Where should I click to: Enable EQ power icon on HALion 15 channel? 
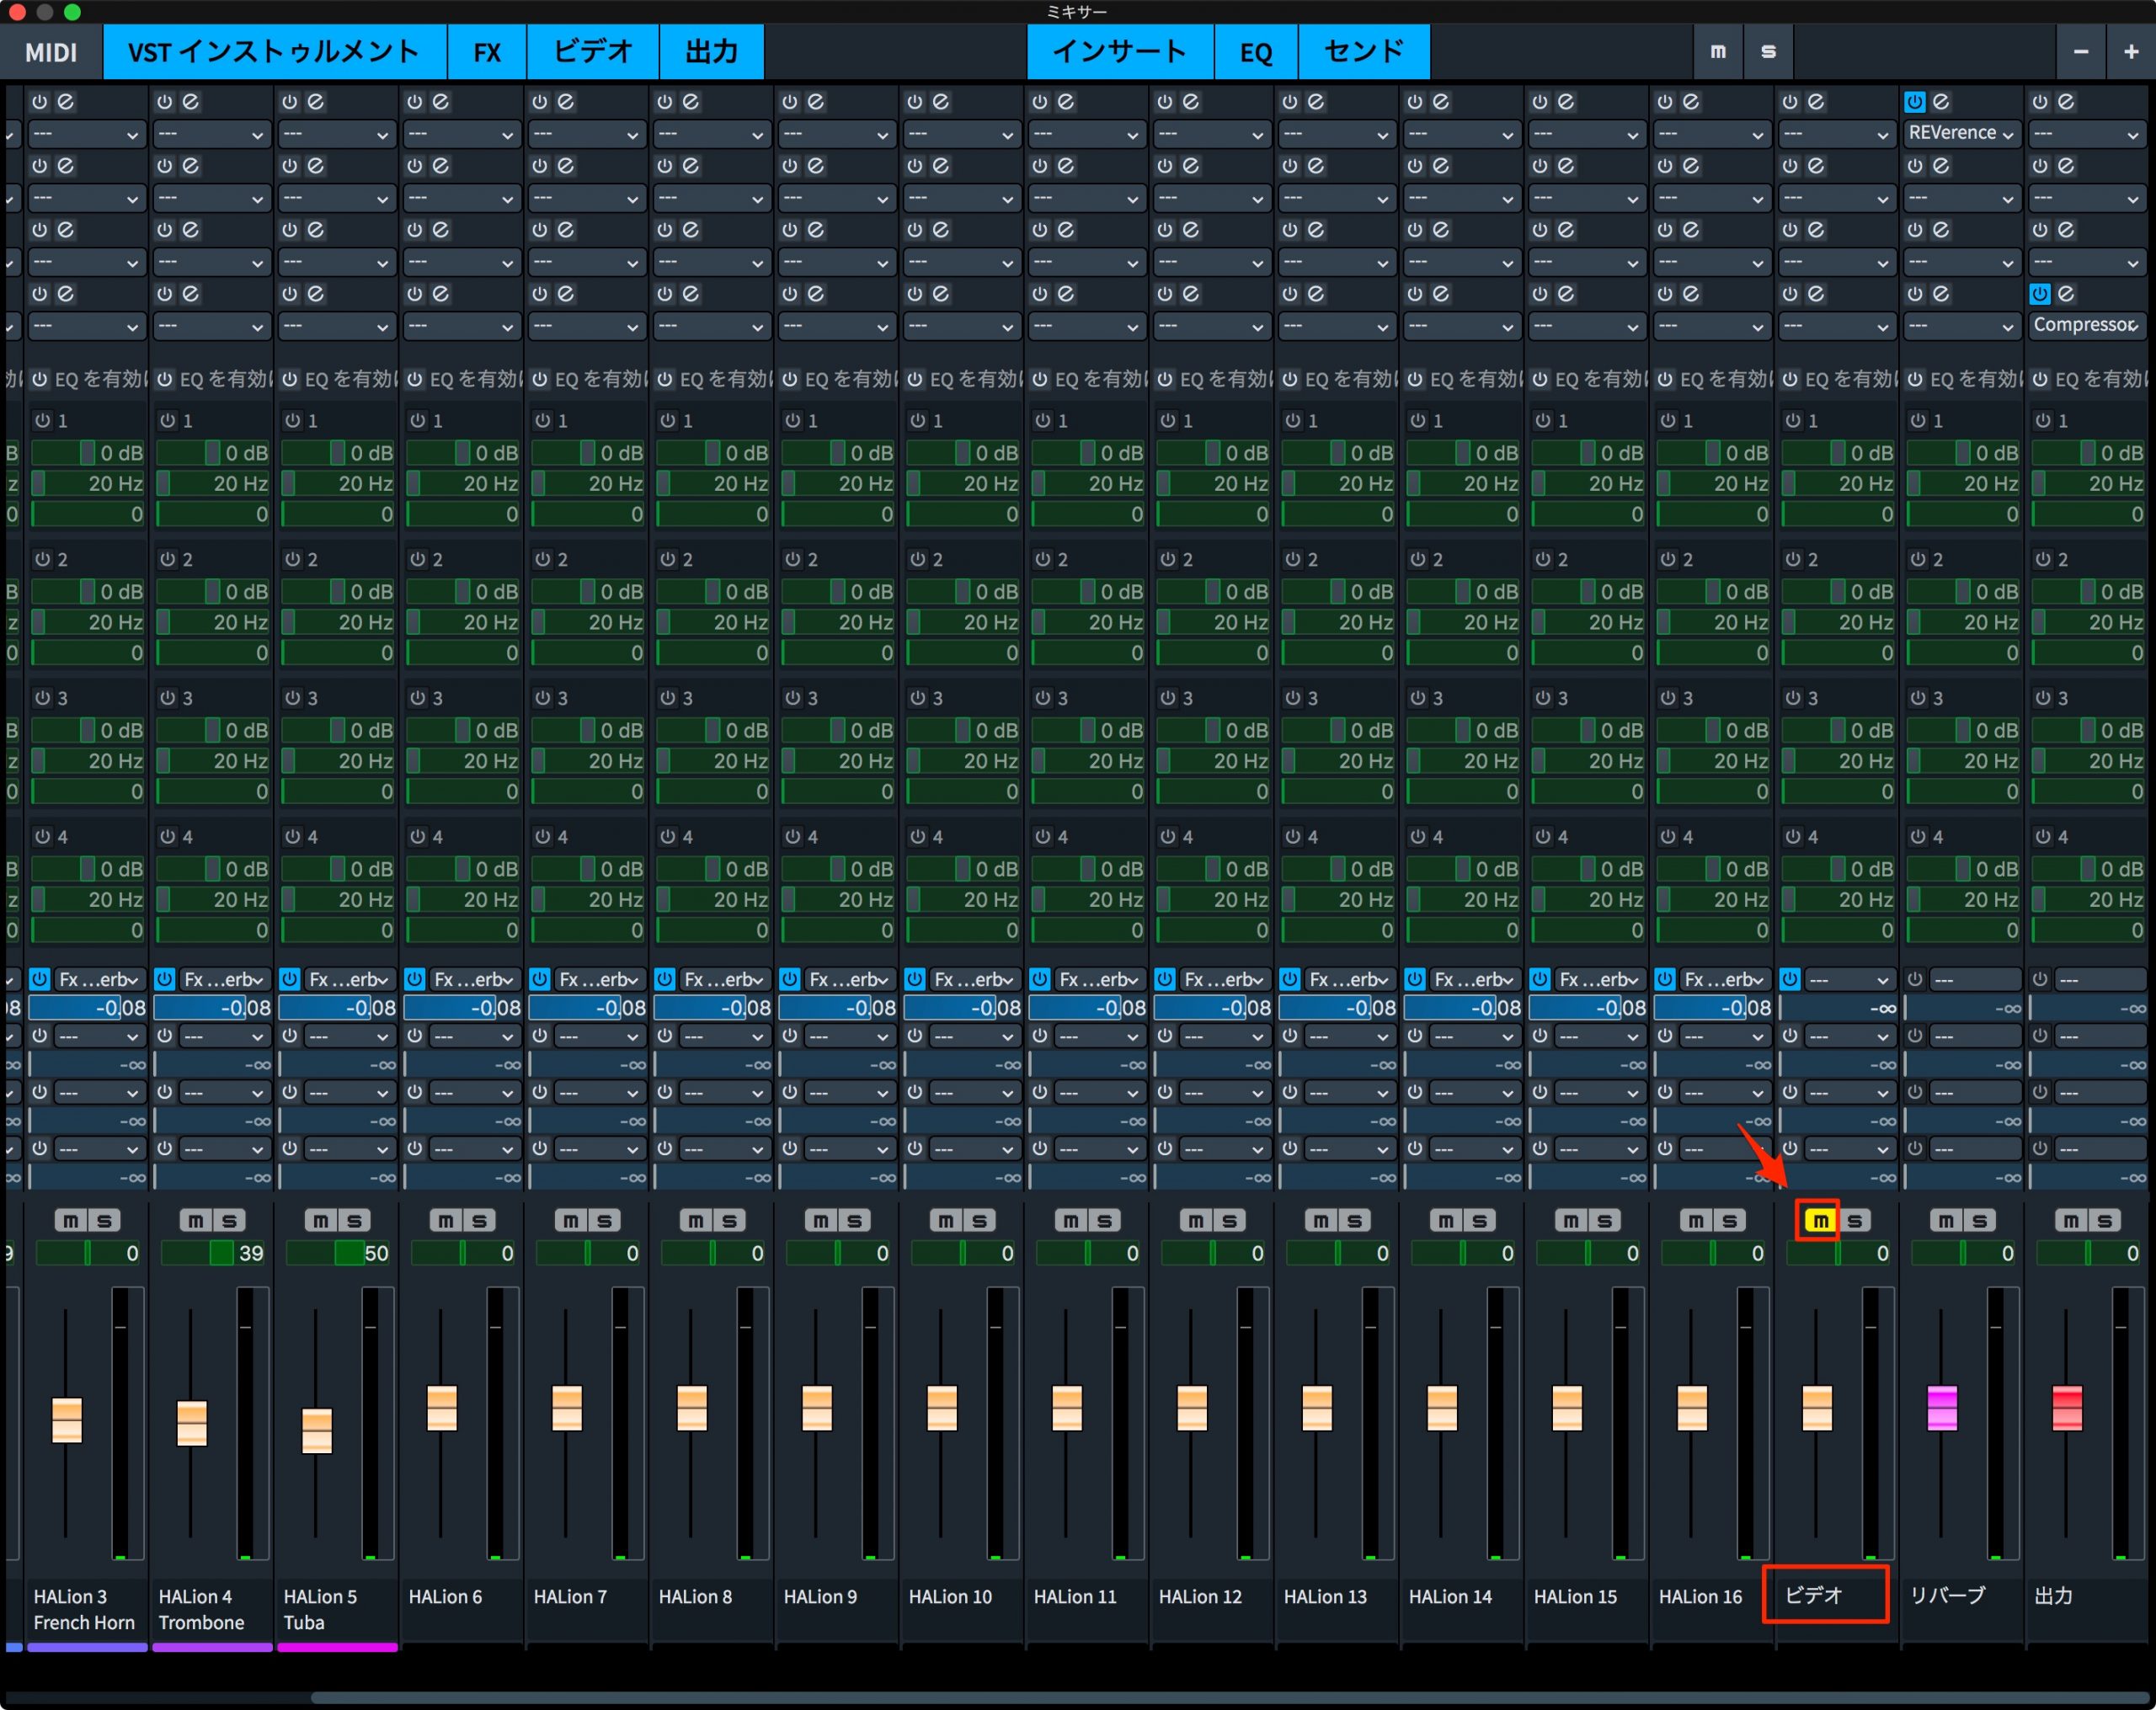(x=1540, y=379)
